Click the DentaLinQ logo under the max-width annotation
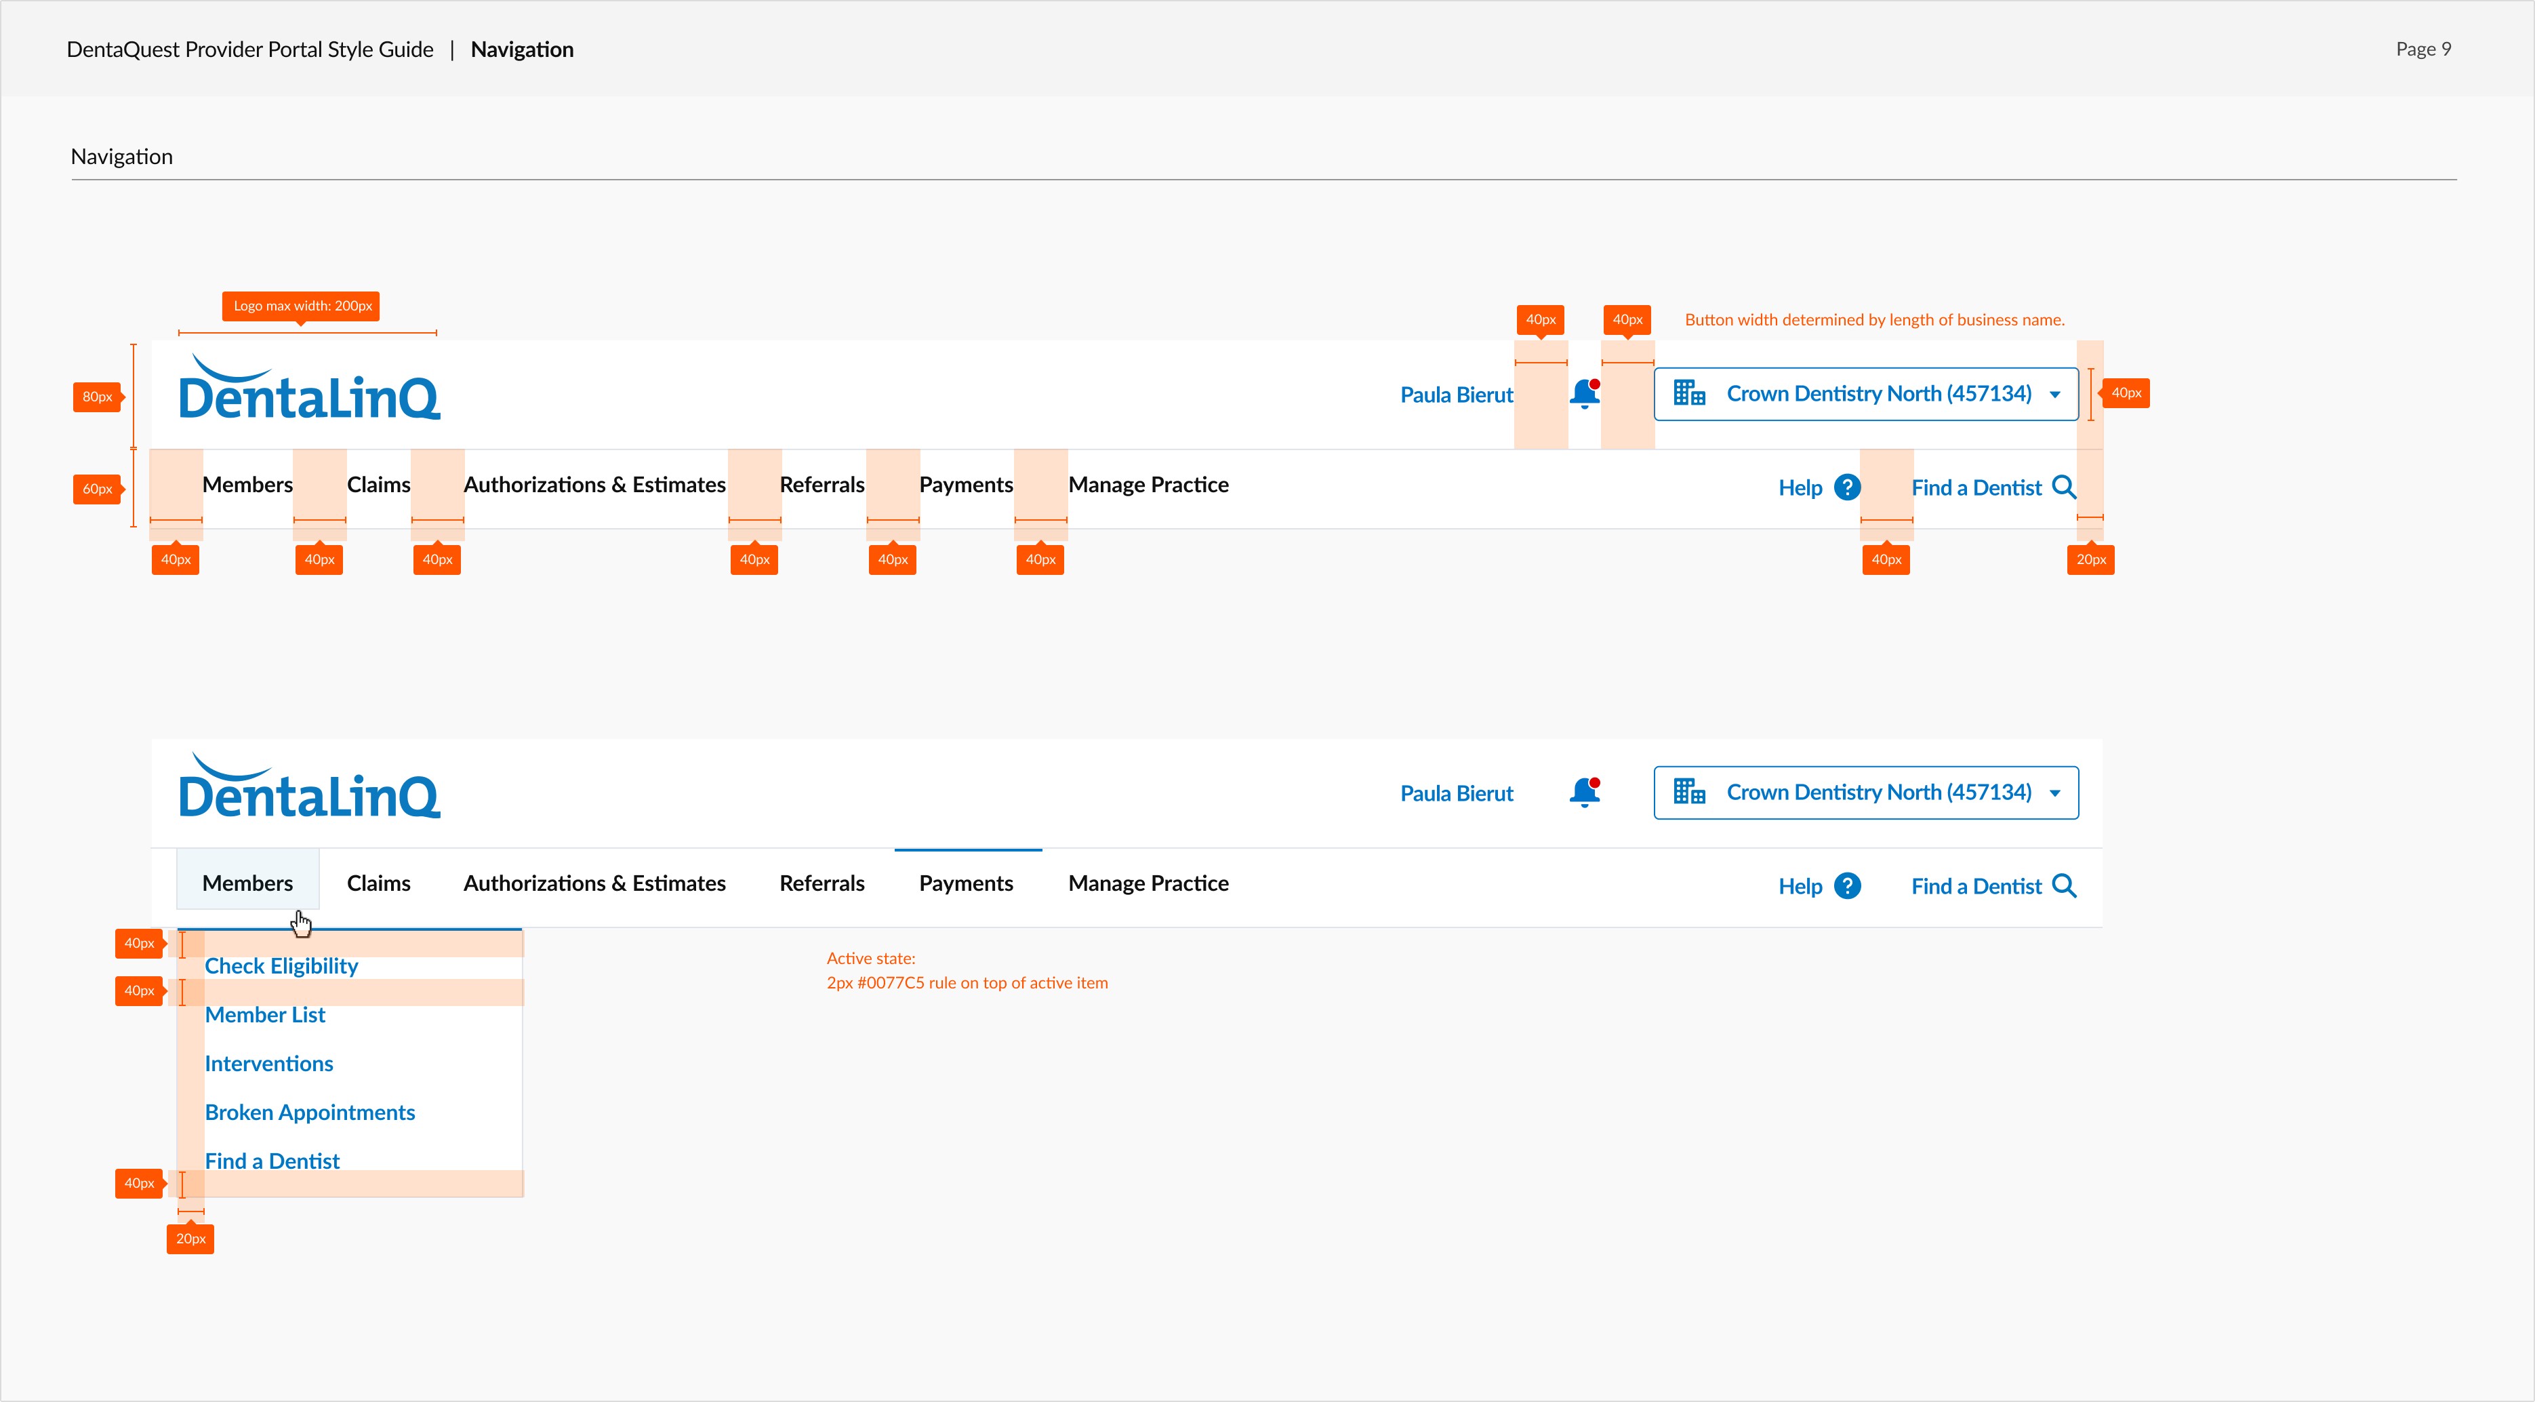The image size is (2535, 1402). tap(309, 387)
